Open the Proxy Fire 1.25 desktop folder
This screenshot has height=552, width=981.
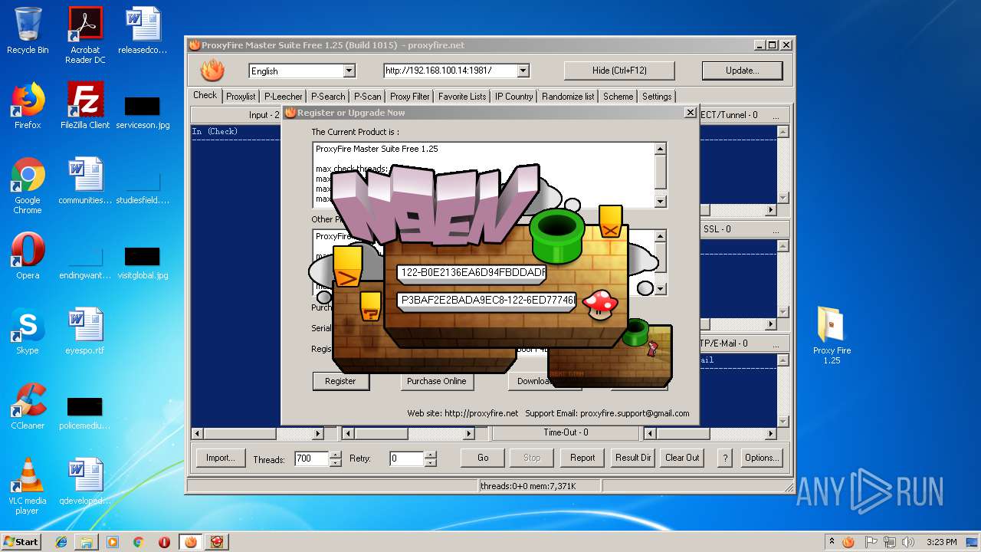pyautogui.click(x=832, y=335)
